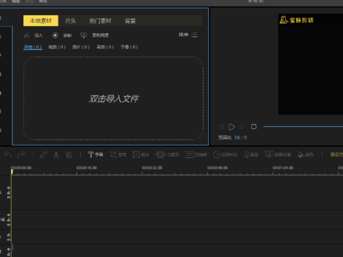Screen dimensions: 343x257
Task: Hide the third timeline track
Action: point(9,240)
